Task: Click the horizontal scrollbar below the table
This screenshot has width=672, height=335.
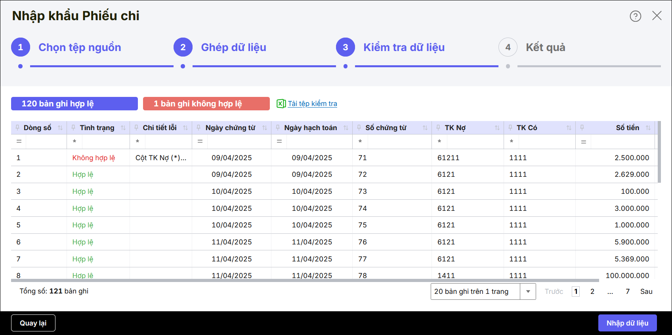Action: click(x=305, y=280)
